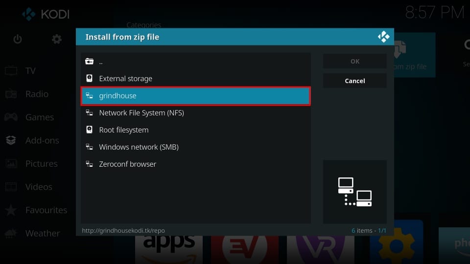This screenshot has width=470, height=264.
Task: Open Games section in main menu
Action: (x=40, y=117)
